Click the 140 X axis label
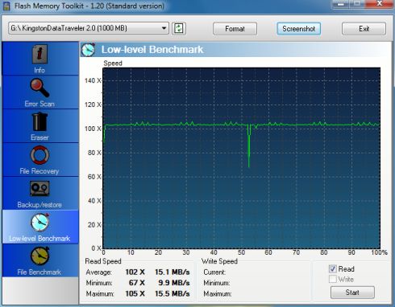Screen dimensions: 395x307 (93, 80)
